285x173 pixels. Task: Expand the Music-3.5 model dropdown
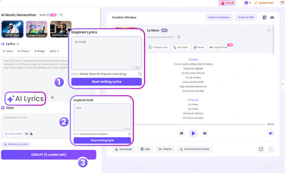point(61,15)
